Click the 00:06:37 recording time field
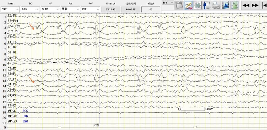 [130, 9]
